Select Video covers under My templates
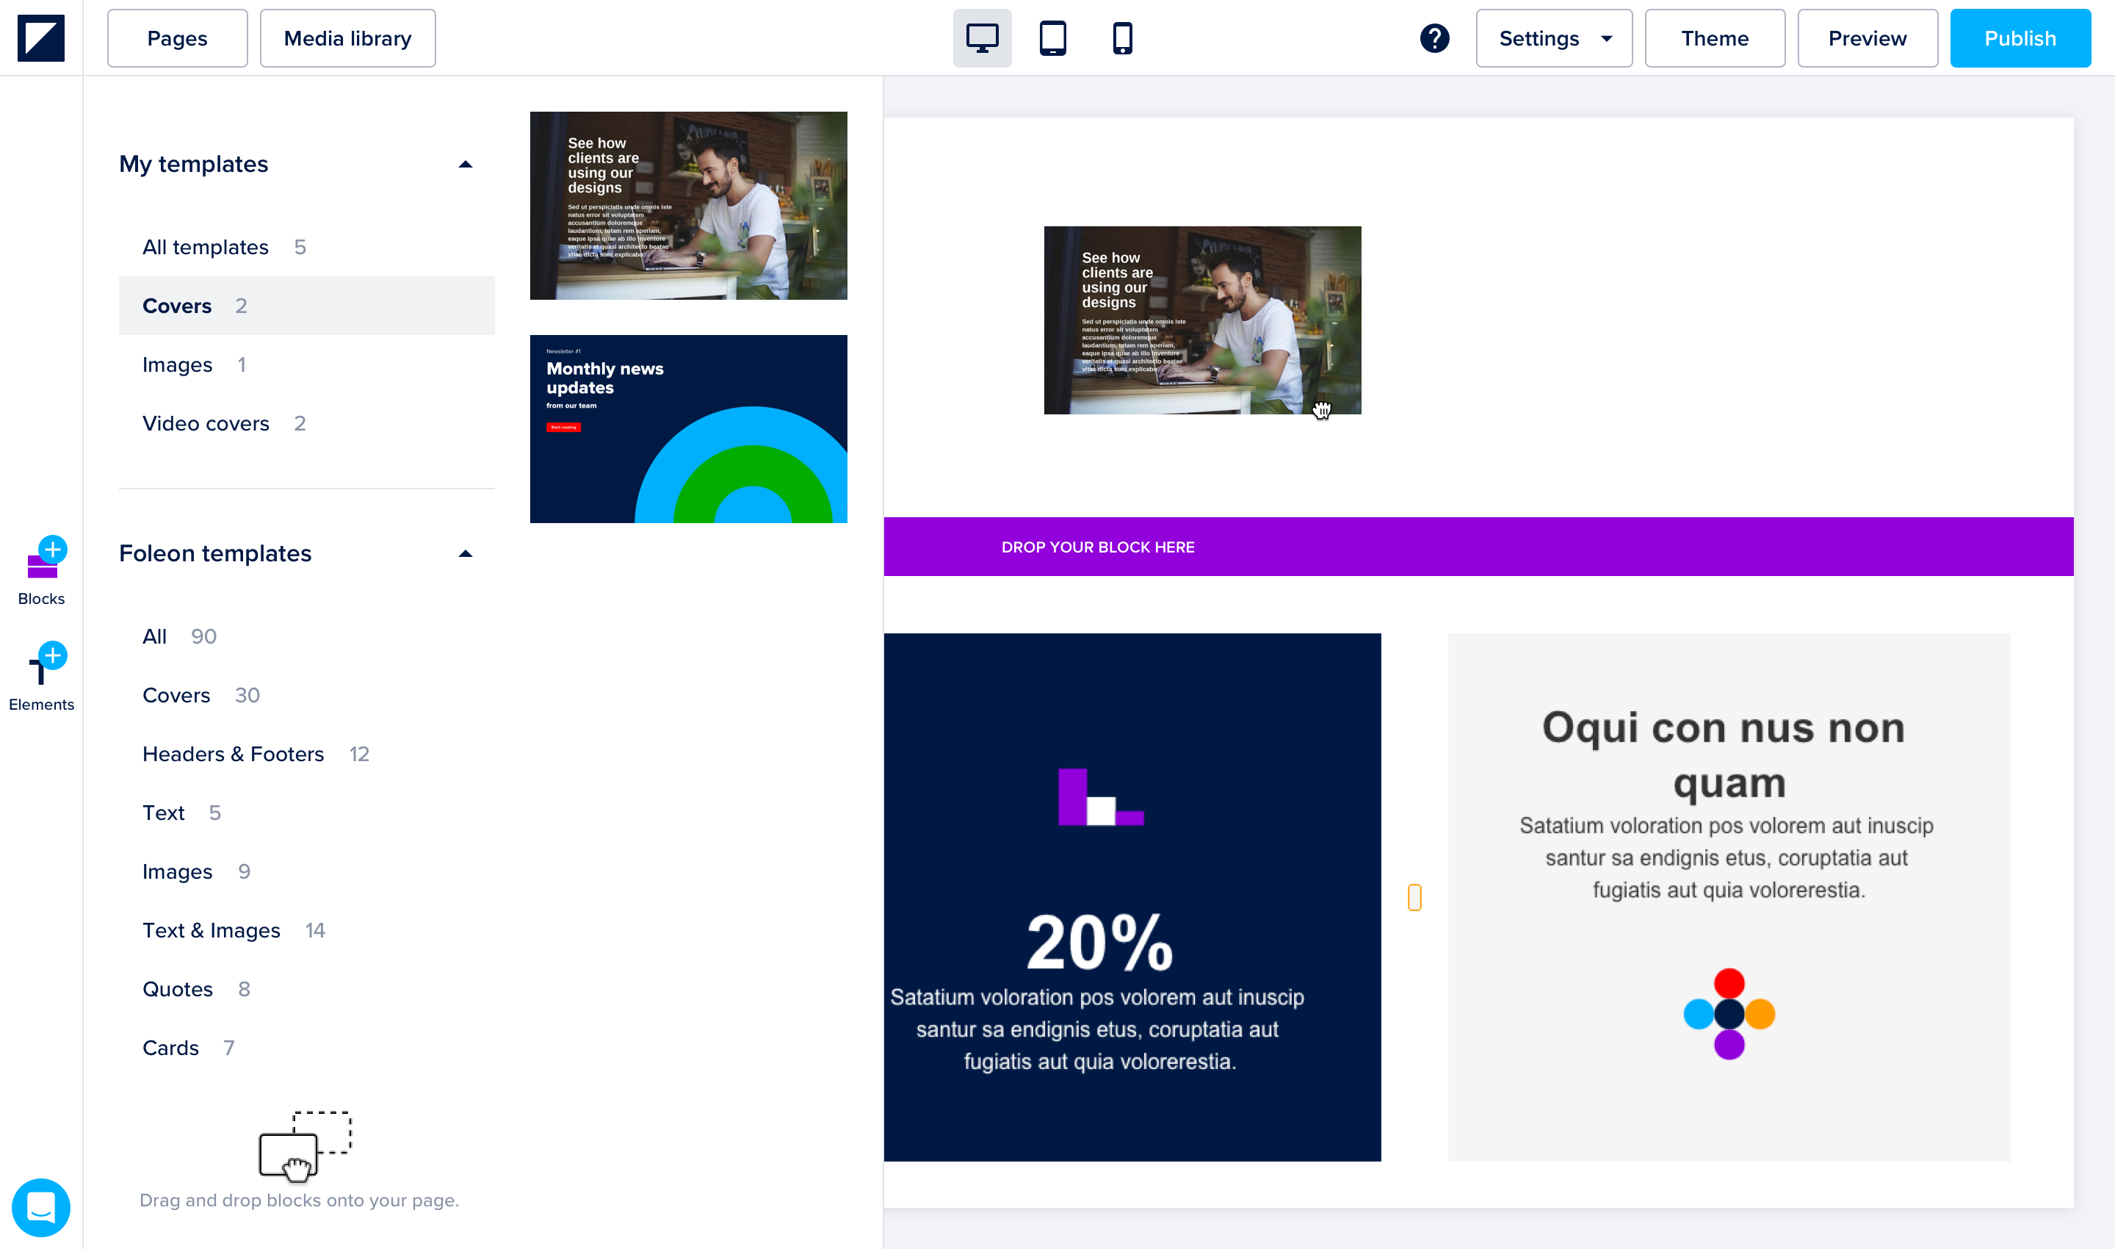Viewport: 2115px width, 1249px height. pyautogui.click(x=206, y=423)
